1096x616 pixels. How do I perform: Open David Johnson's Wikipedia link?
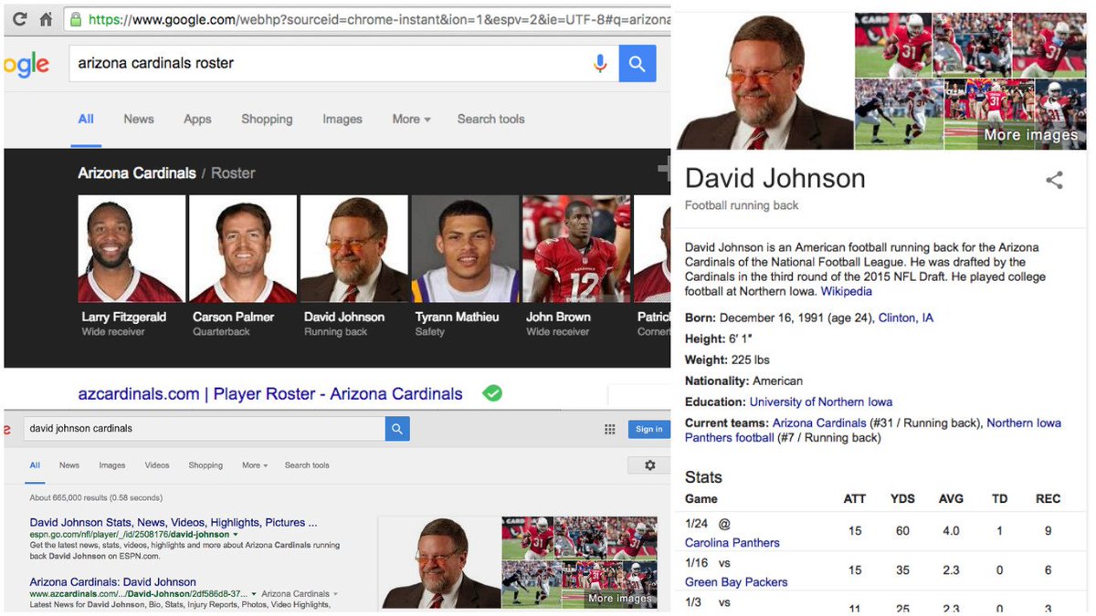845,291
